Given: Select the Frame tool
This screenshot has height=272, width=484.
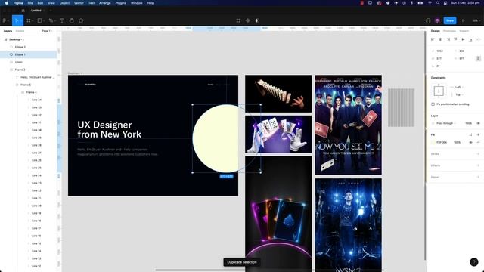Looking at the screenshot, I should pos(29,20).
